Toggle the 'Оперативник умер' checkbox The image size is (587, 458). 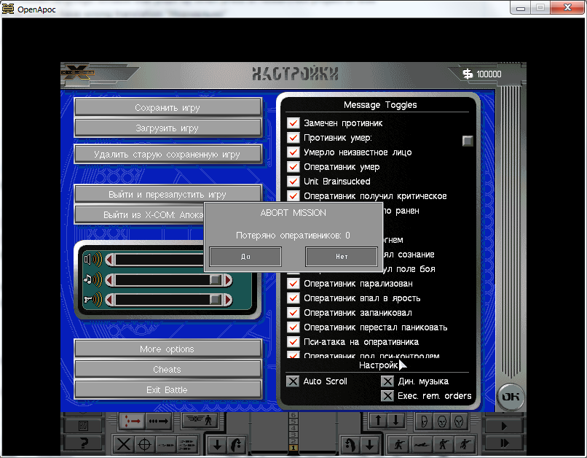pos(293,167)
